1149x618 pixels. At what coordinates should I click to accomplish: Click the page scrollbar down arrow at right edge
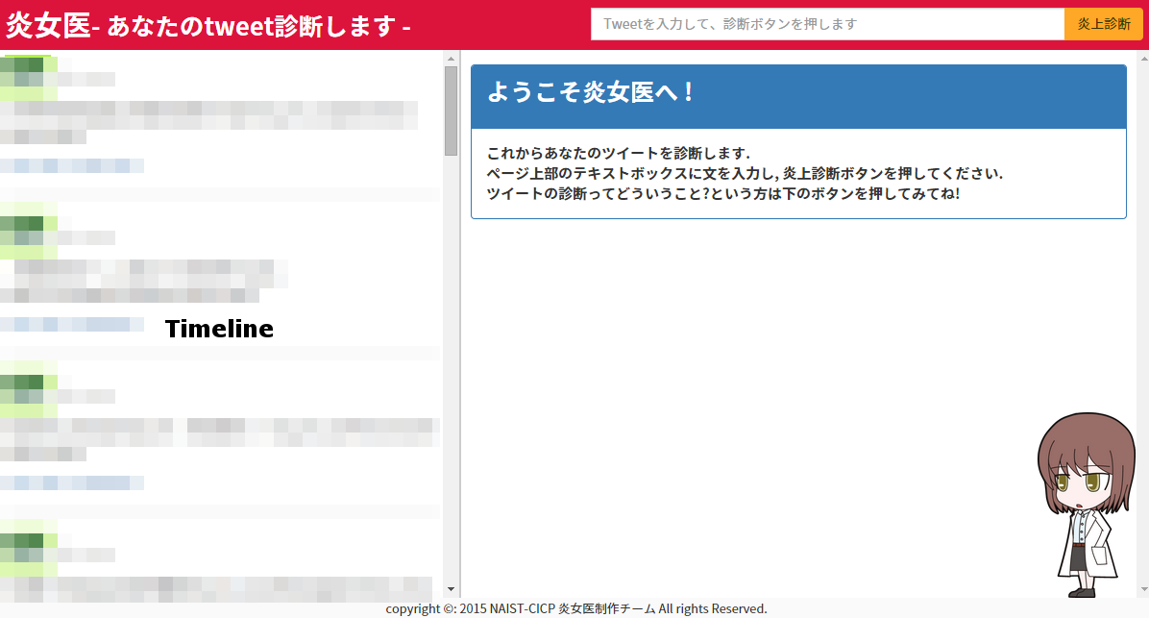point(1144,589)
